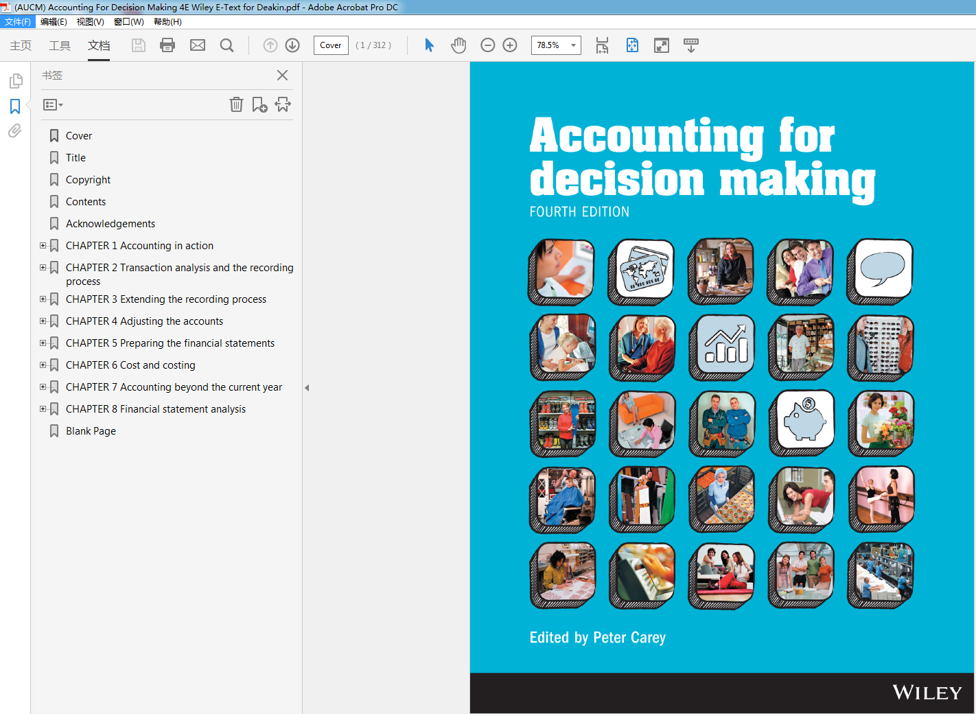Click the Fit one full page icon
This screenshot has width=976, height=714.
coord(632,45)
